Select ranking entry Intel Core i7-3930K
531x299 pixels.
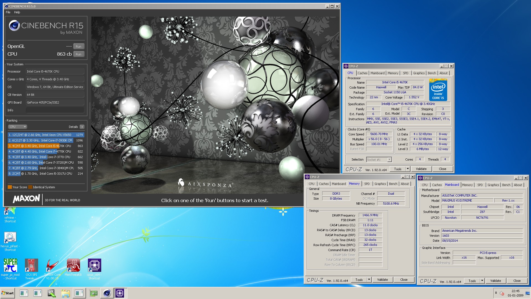point(46,140)
